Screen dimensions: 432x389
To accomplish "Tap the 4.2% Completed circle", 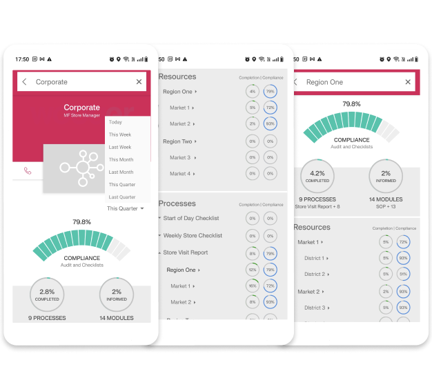I will 318,178.
